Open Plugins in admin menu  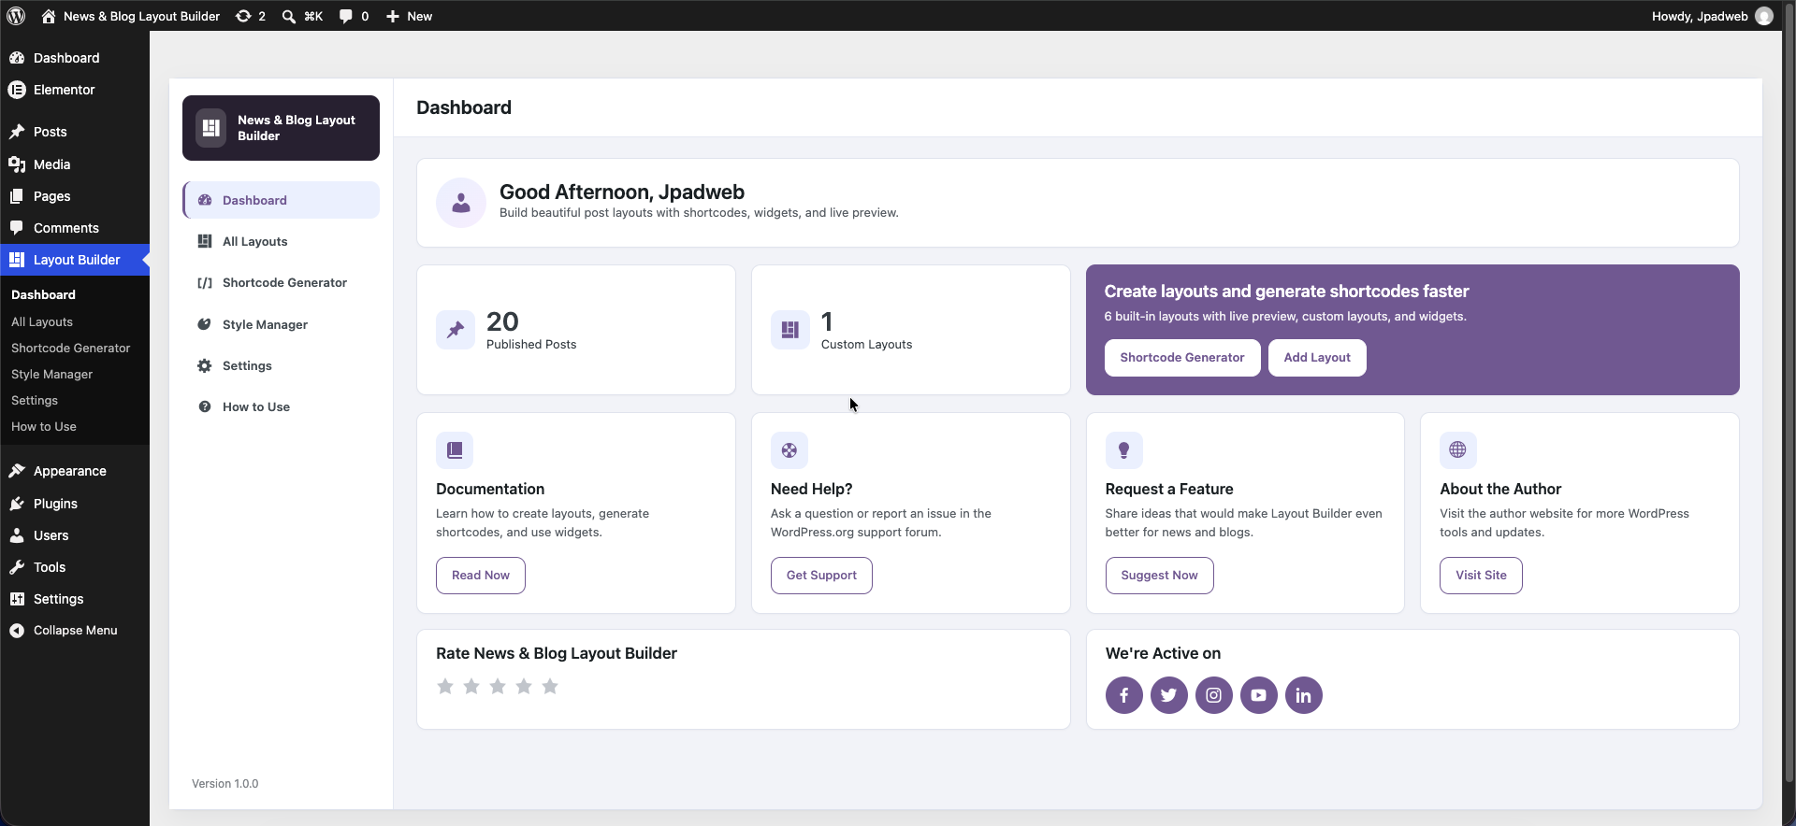(x=75, y=504)
